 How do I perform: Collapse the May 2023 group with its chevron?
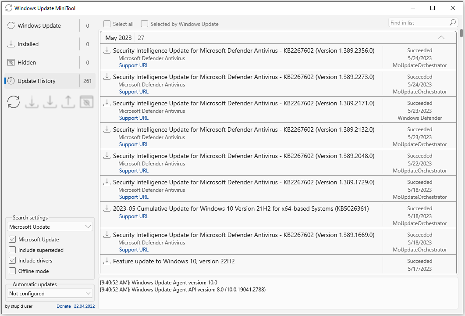pyautogui.click(x=441, y=37)
